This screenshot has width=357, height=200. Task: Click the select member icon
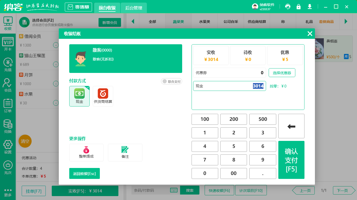(x=24, y=22)
